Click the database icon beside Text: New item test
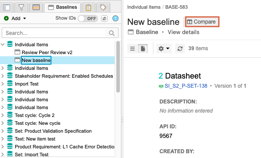The image size is (261, 158). (x=10, y=138)
